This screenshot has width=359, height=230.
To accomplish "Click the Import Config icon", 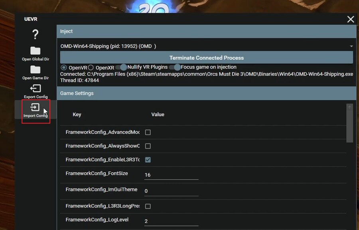I will [36, 108].
